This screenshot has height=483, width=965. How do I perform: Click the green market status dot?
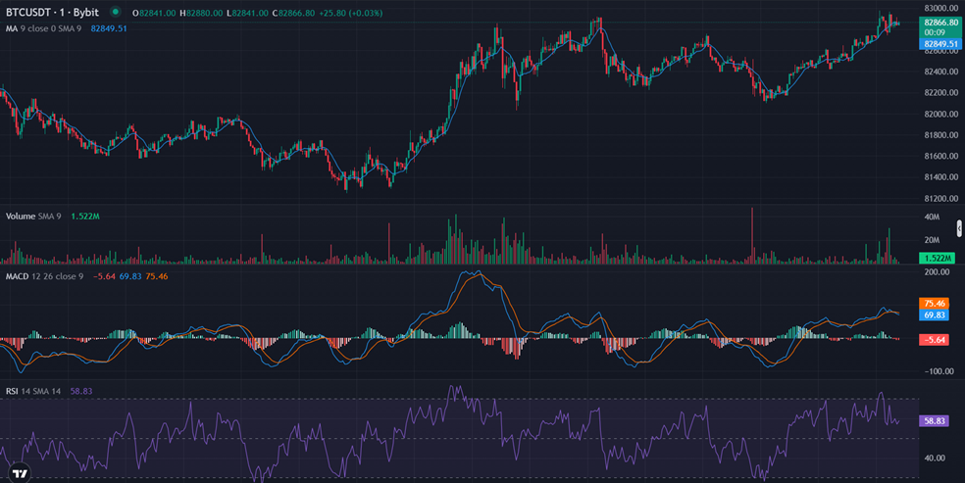click(x=115, y=12)
